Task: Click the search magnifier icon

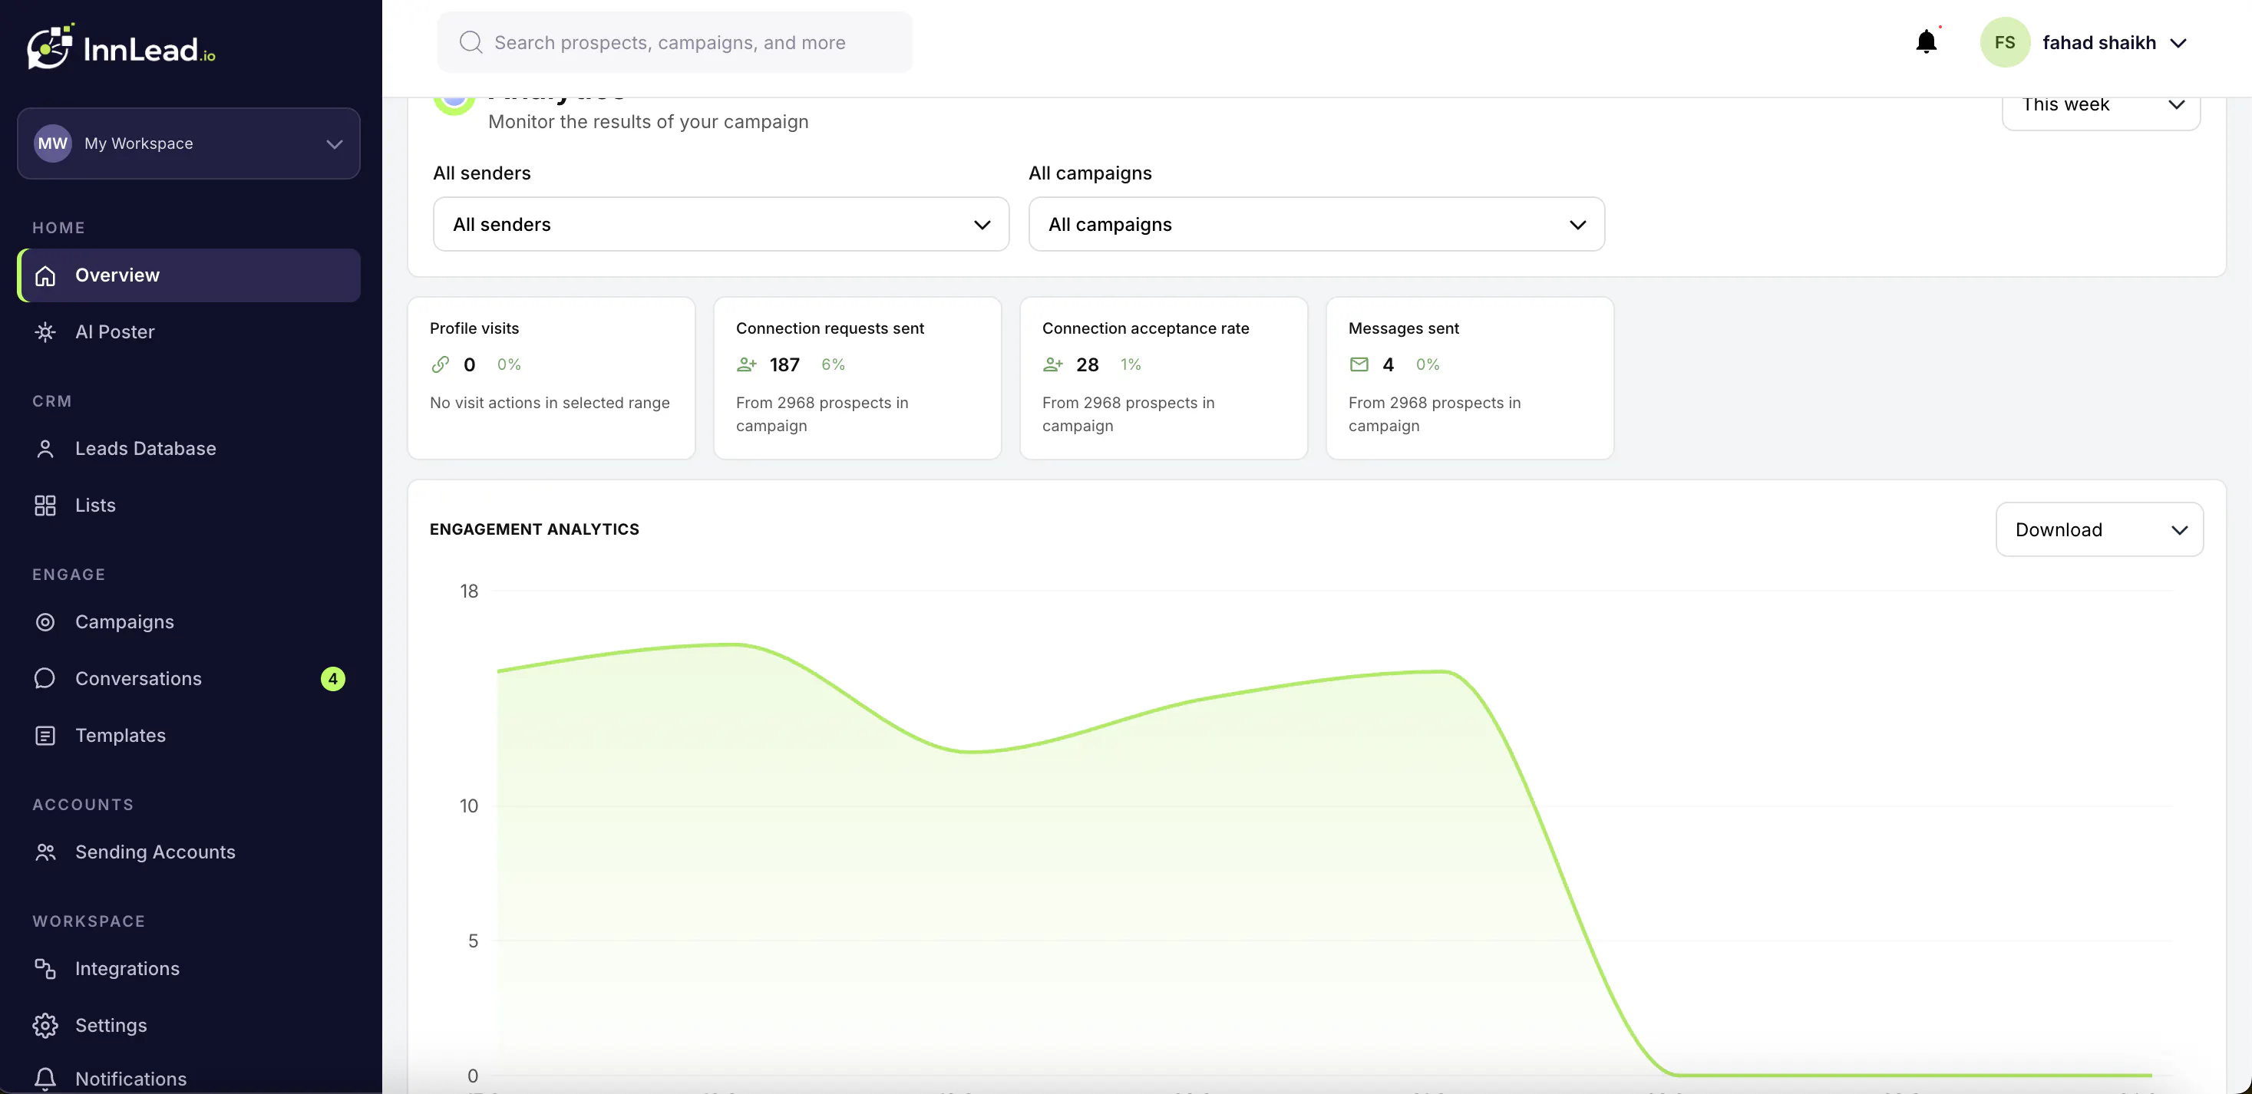Action: pyautogui.click(x=471, y=42)
